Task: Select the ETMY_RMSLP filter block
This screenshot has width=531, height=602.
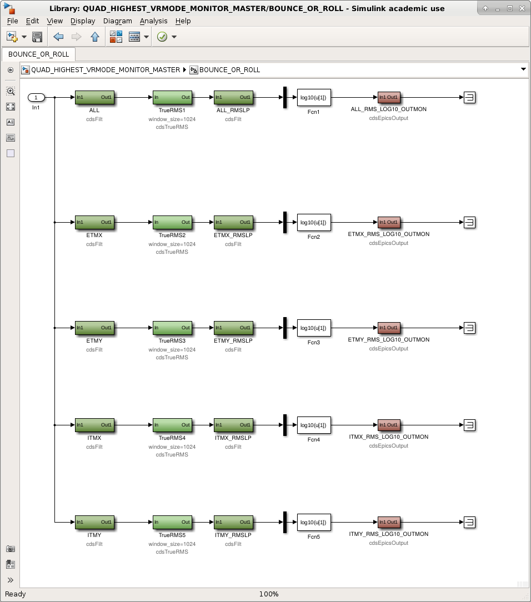Action: pyautogui.click(x=233, y=328)
